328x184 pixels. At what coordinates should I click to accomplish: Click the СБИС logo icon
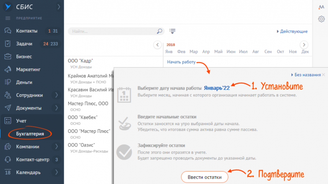pyautogui.click(x=8, y=7)
